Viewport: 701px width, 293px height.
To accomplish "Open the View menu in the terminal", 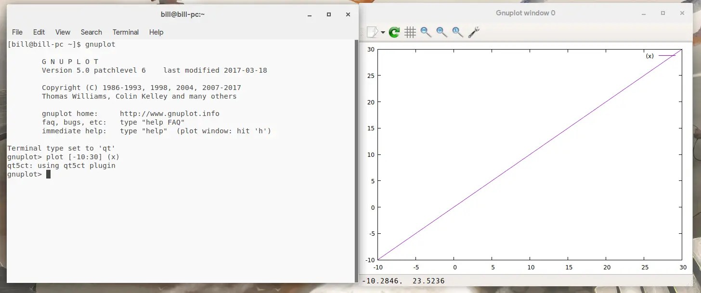I will (x=63, y=32).
